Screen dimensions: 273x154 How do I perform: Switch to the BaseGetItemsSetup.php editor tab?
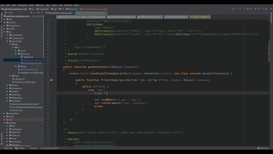click(x=59, y=13)
